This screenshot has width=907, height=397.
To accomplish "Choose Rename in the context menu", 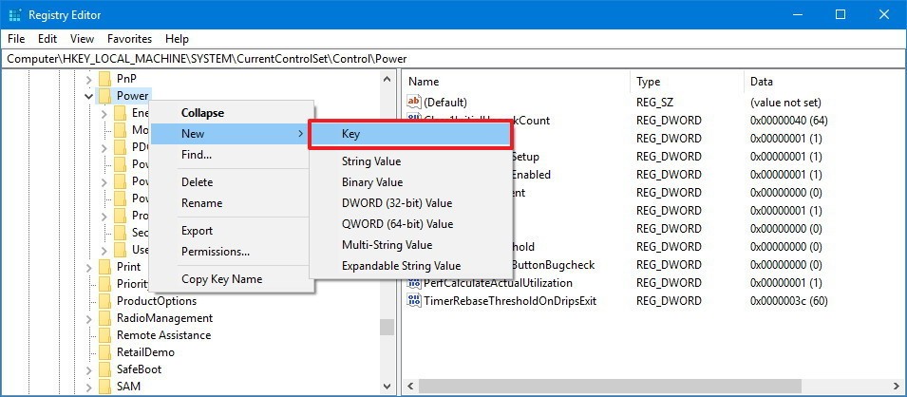I will tap(232, 203).
